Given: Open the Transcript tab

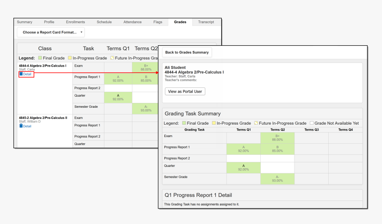Looking at the screenshot, I should click(206, 22).
